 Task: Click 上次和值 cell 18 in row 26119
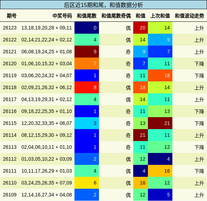[x=160, y=75]
